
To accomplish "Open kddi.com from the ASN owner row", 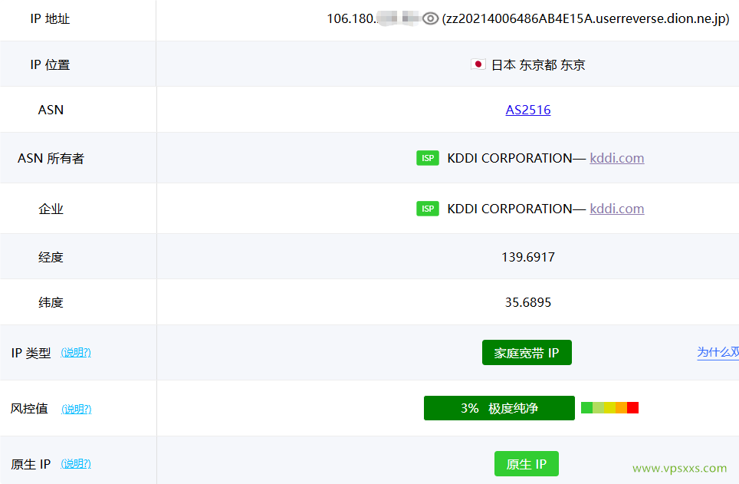I will (616, 158).
